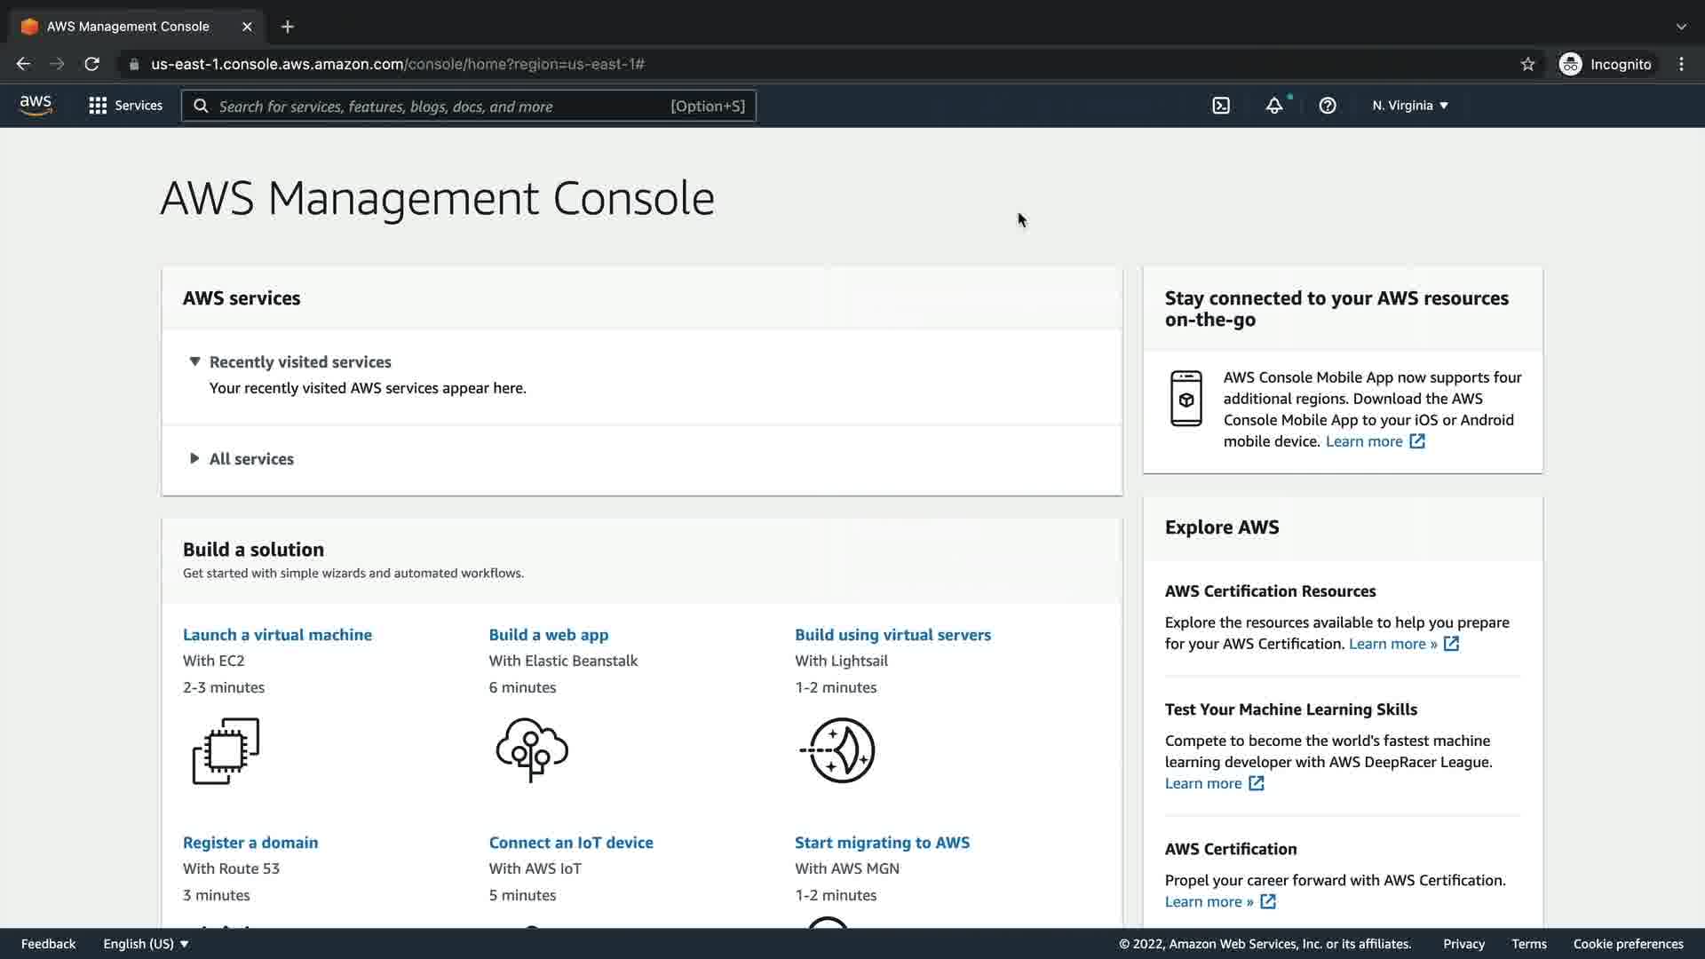Click the Lightsail compass icon
The height and width of the screenshot is (959, 1705).
click(837, 750)
